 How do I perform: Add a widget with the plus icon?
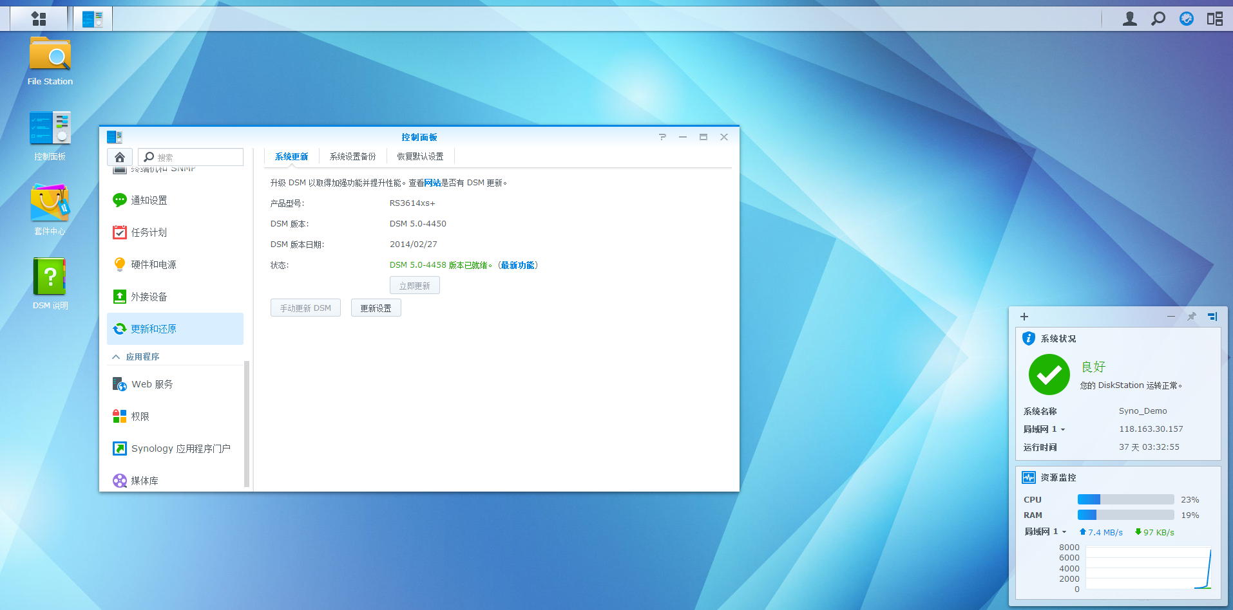(x=1024, y=317)
